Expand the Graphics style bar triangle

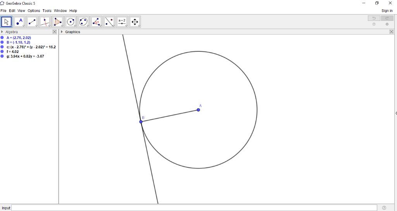pyautogui.click(x=62, y=32)
